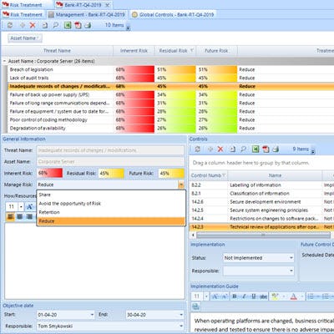Select the Degradation of availability row

click(x=170, y=128)
